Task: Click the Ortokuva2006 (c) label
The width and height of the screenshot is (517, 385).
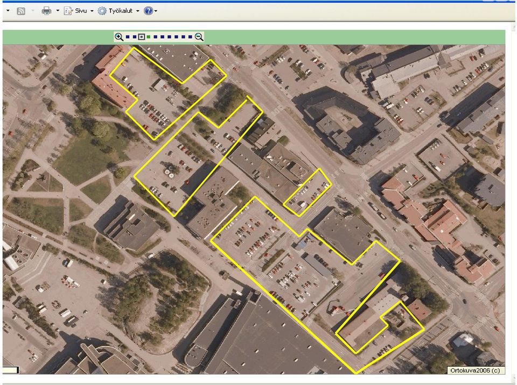Action: point(475,370)
